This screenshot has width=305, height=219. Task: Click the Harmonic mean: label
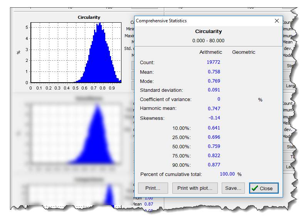(158, 108)
